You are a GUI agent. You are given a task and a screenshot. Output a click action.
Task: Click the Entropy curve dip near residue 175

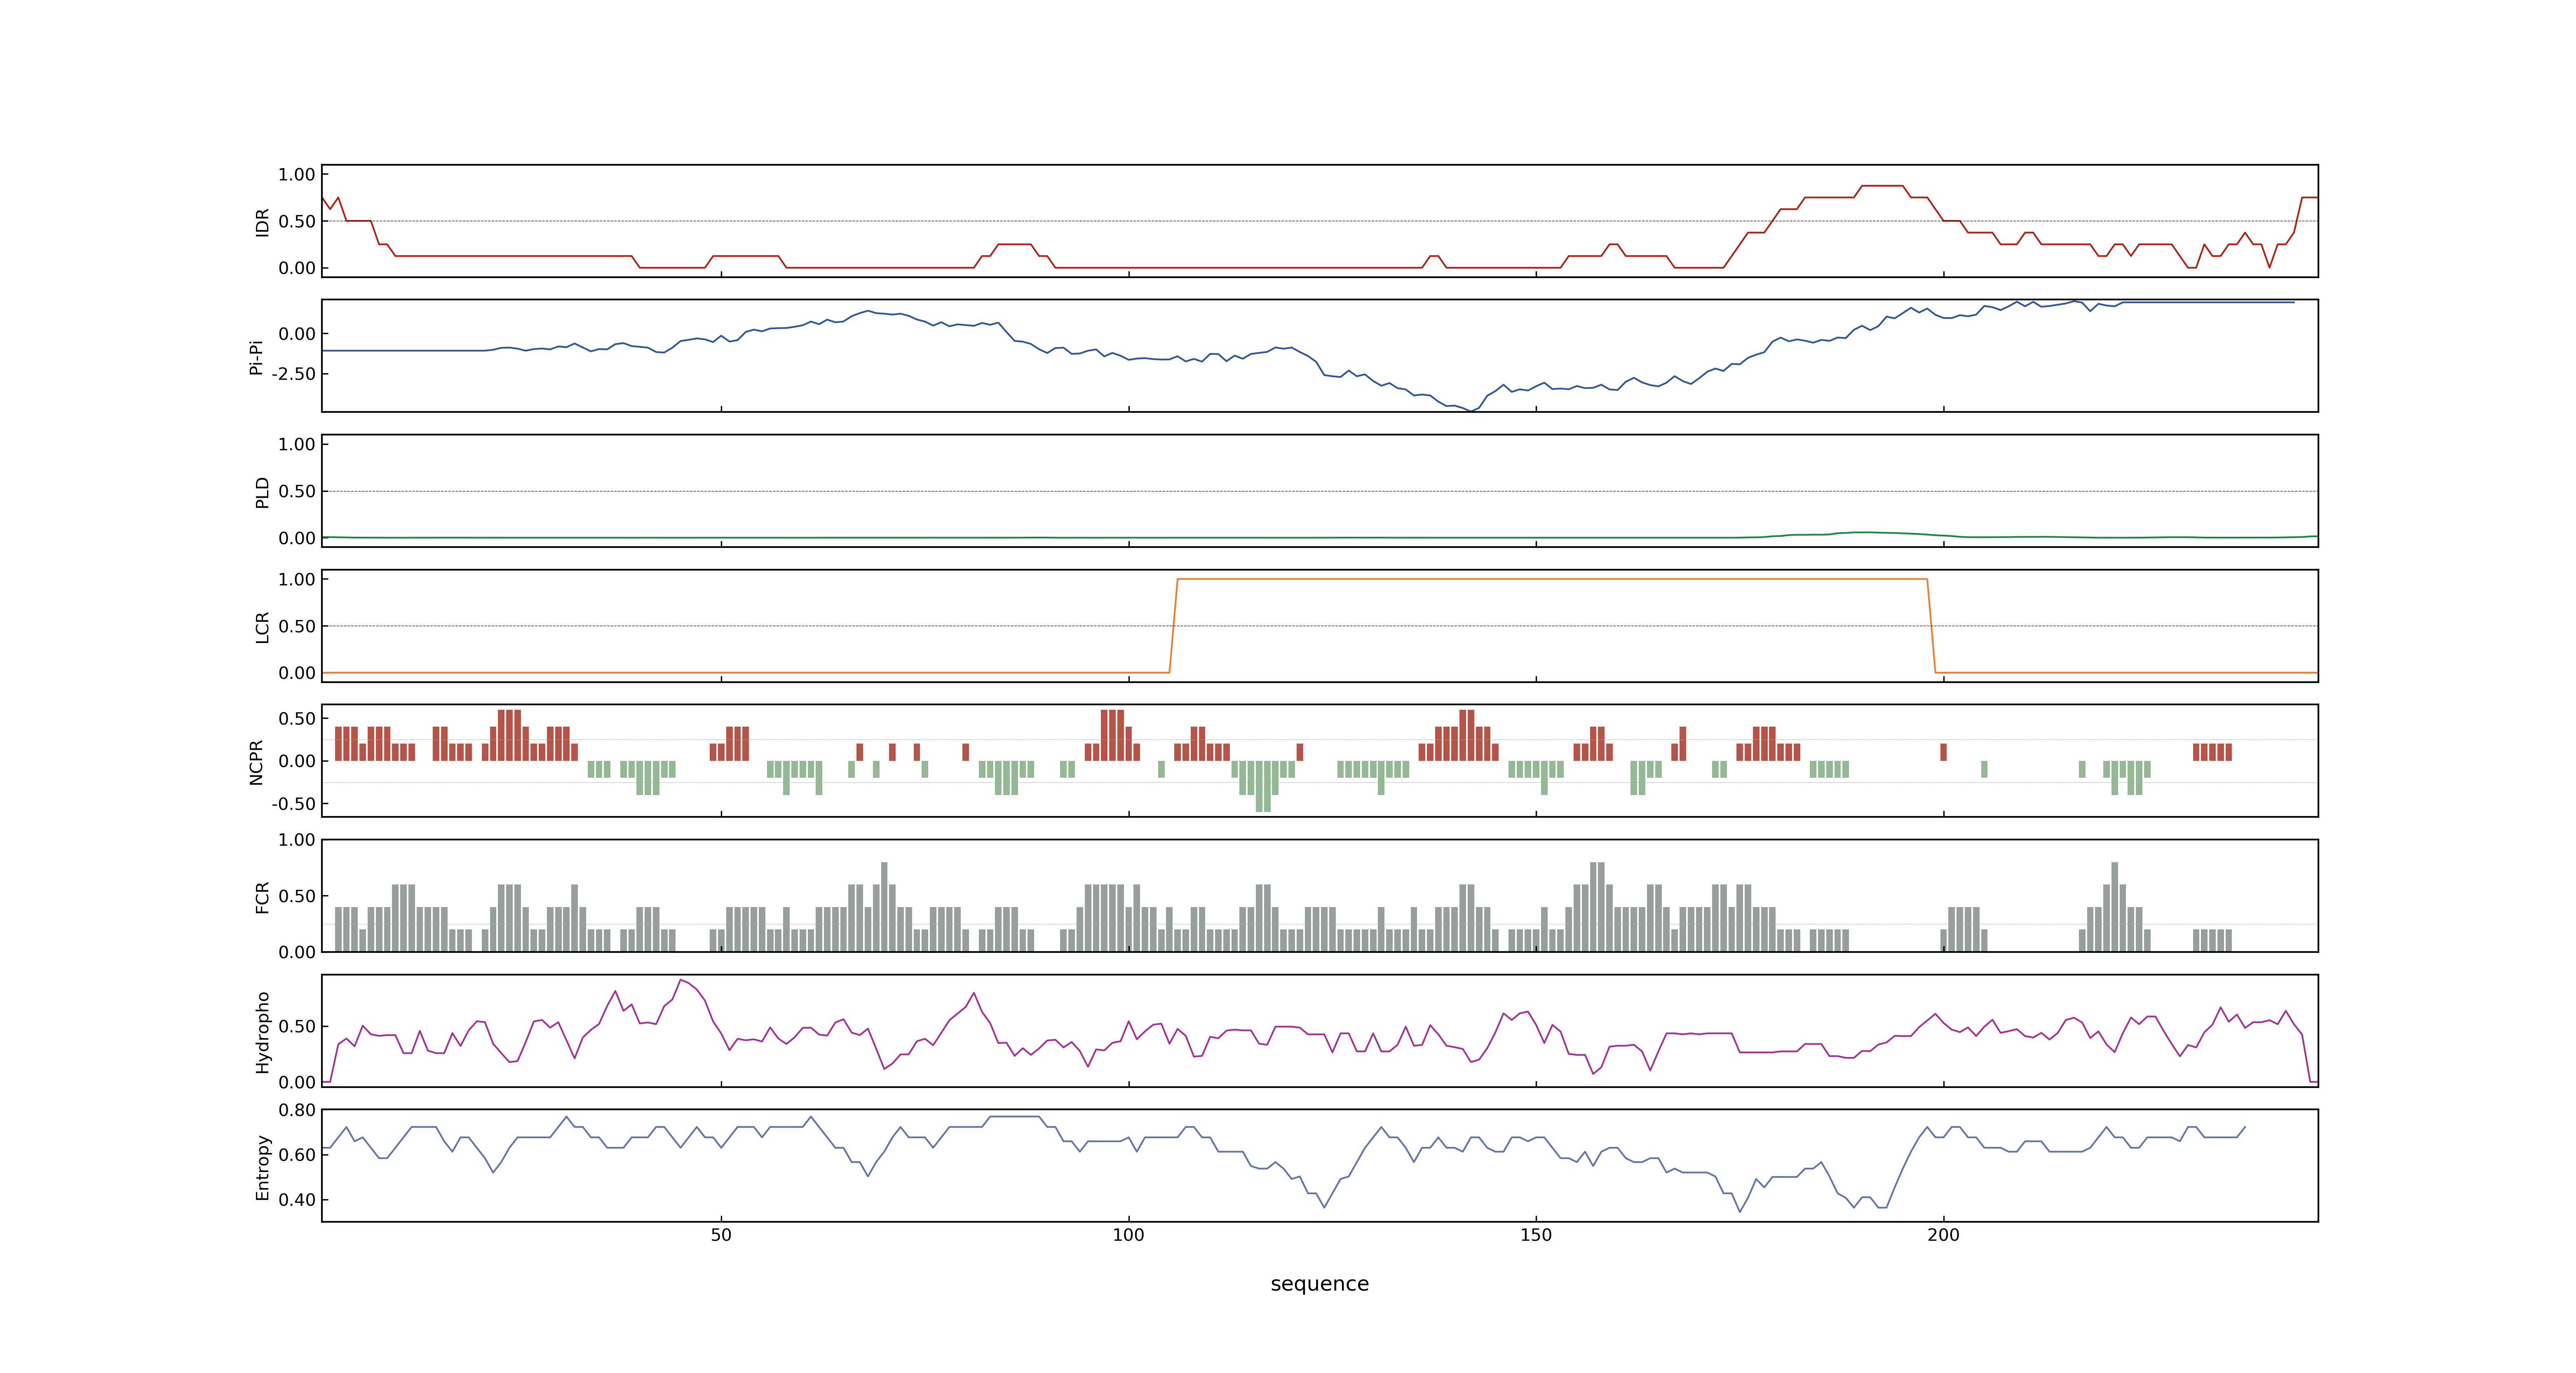coord(1740,1211)
